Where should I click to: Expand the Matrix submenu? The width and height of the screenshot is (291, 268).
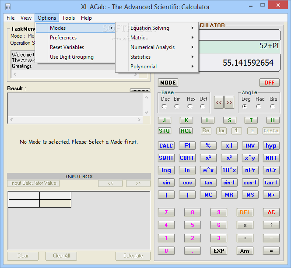157,38
